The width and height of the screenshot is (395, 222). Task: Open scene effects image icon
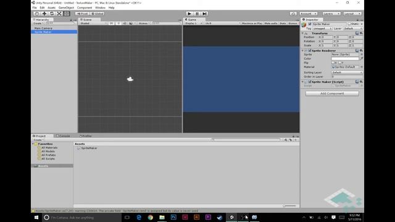131,23
